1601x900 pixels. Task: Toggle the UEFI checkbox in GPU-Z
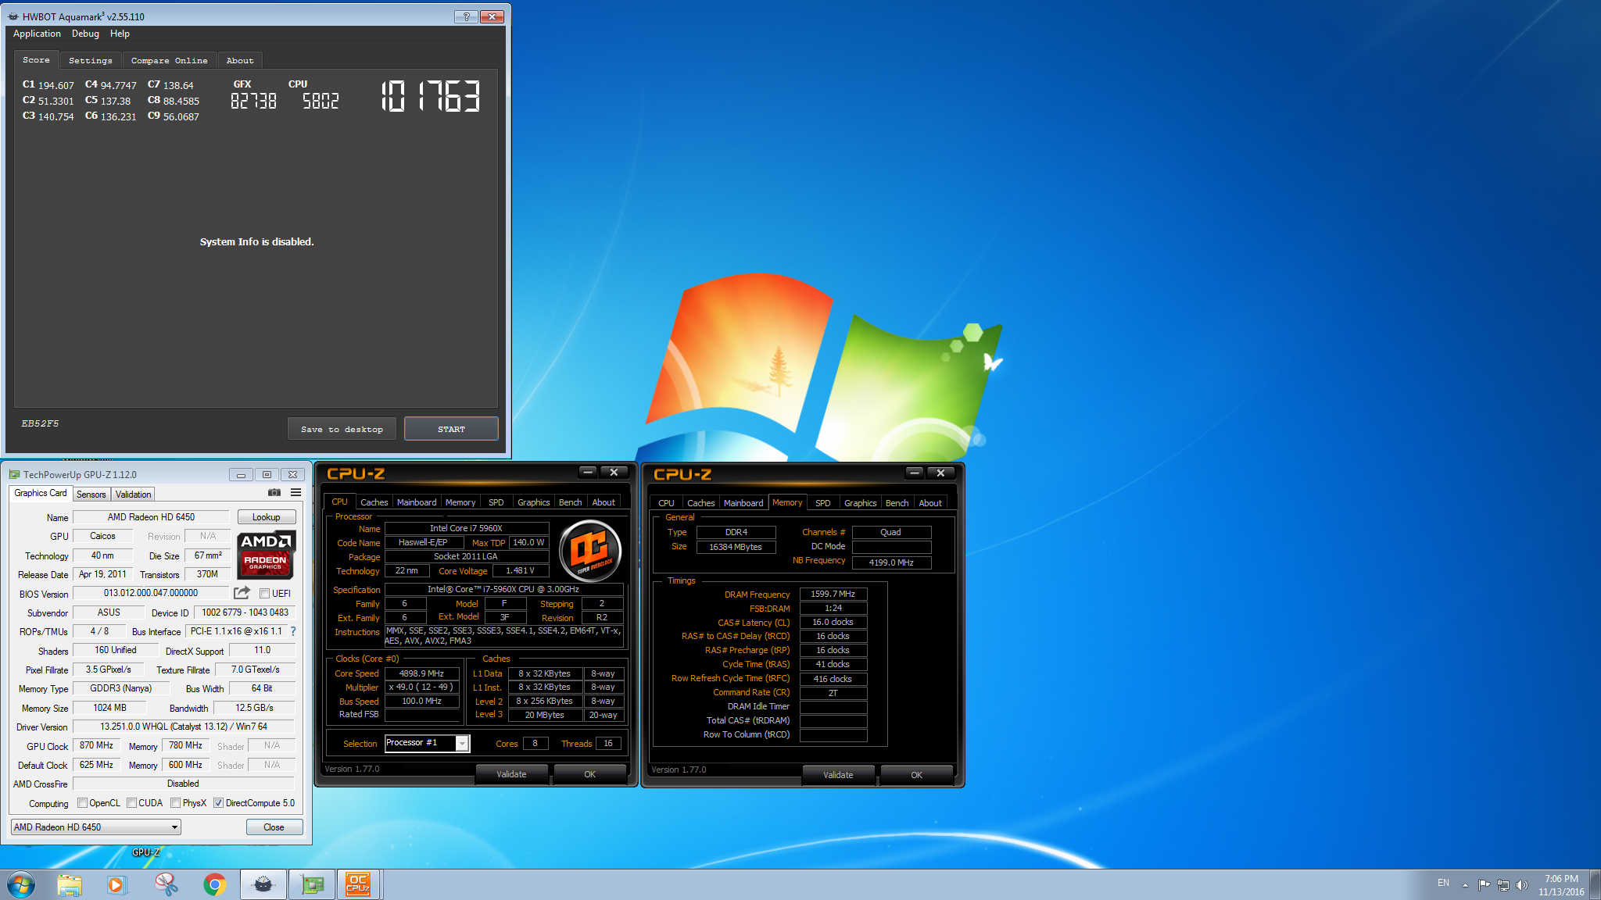coord(264,594)
